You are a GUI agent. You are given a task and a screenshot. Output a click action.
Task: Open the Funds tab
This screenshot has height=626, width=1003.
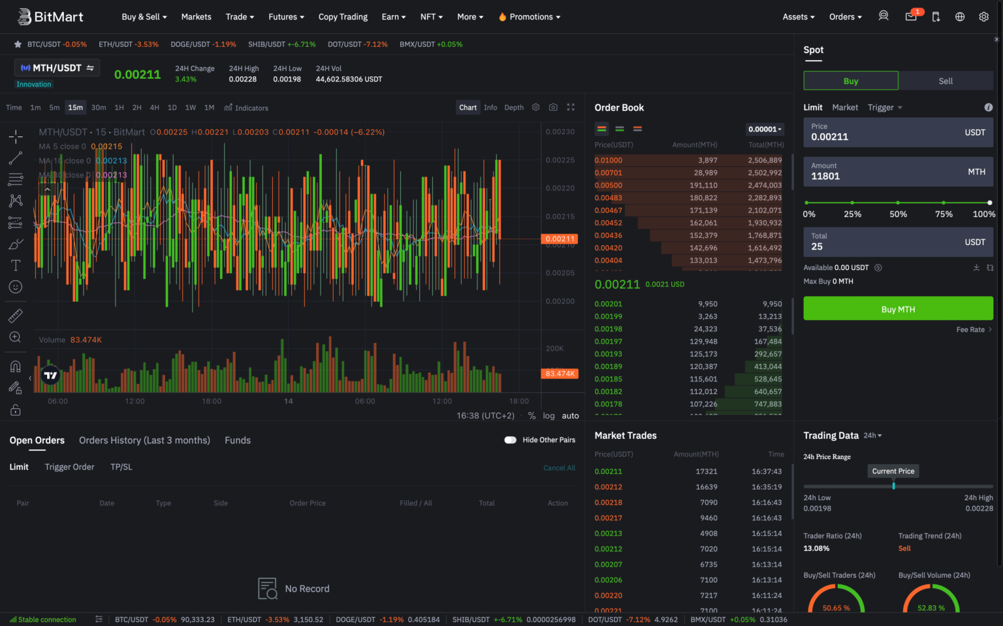pyautogui.click(x=238, y=440)
